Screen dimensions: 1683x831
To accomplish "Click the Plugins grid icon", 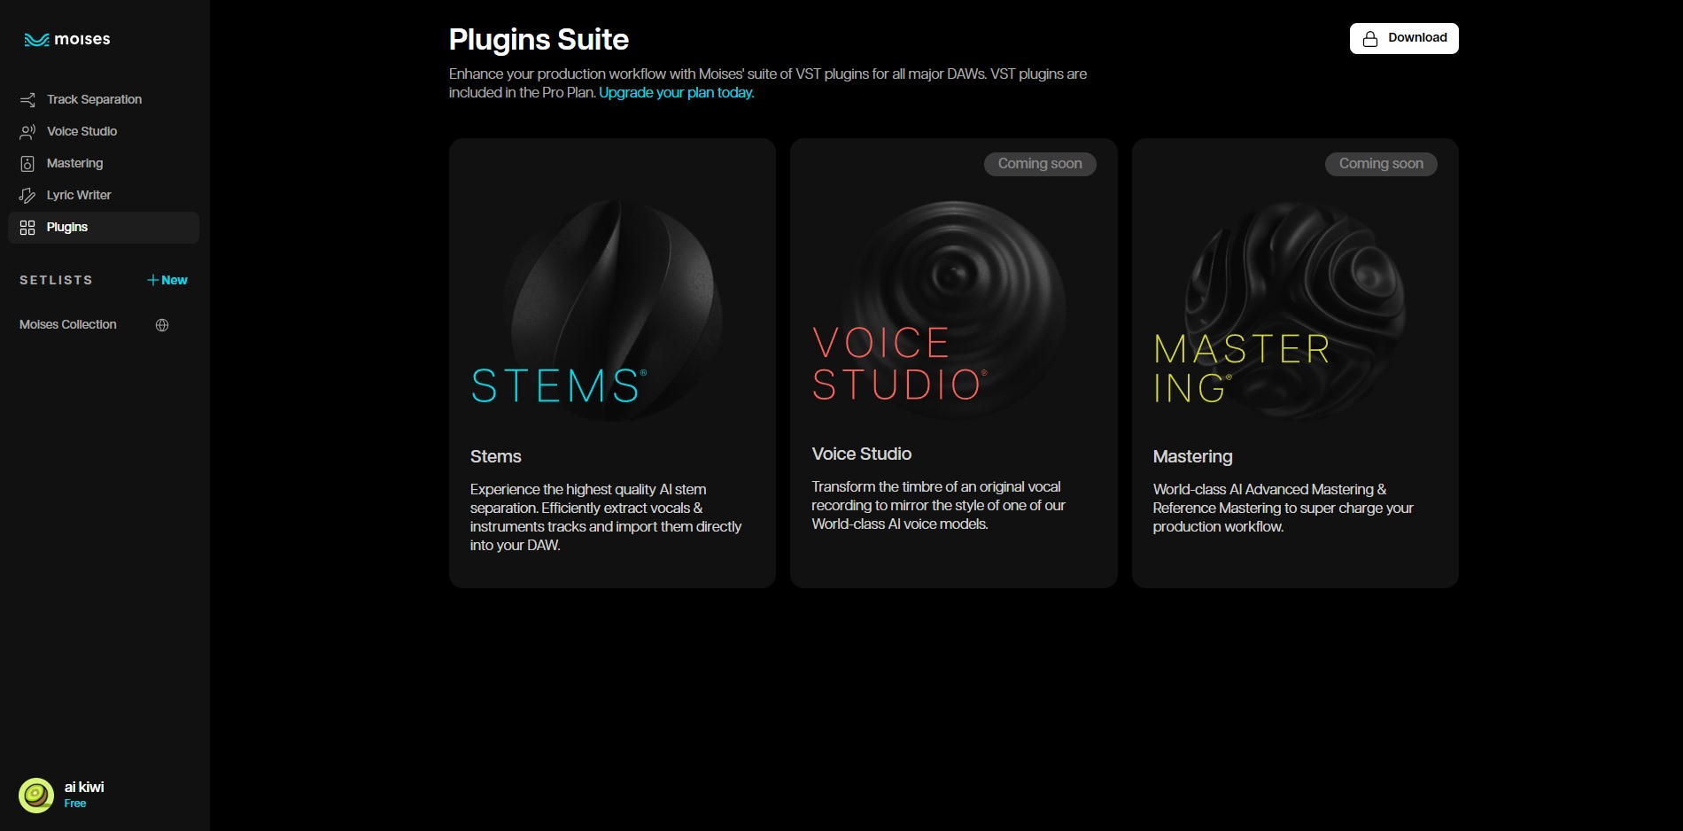I will tap(27, 228).
